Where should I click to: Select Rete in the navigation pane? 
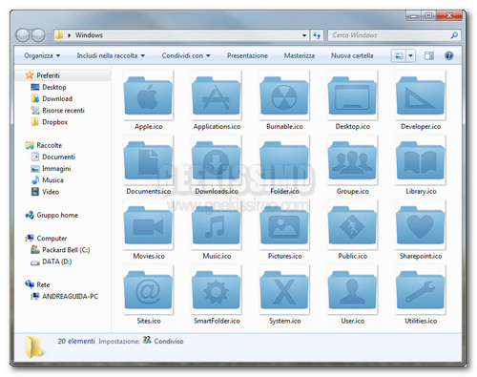(x=43, y=285)
